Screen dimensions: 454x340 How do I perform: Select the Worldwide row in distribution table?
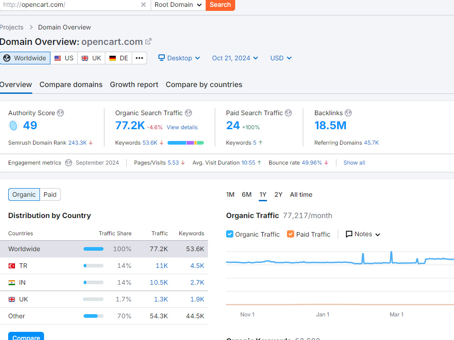pos(104,249)
